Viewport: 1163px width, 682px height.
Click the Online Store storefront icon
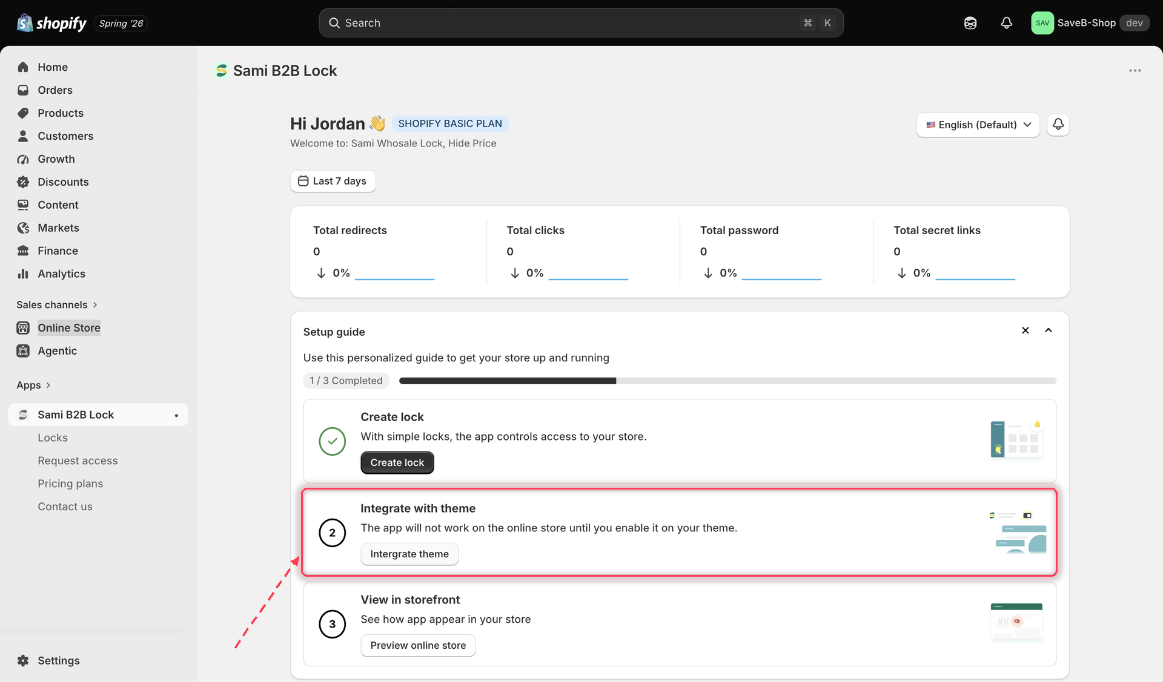[23, 328]
